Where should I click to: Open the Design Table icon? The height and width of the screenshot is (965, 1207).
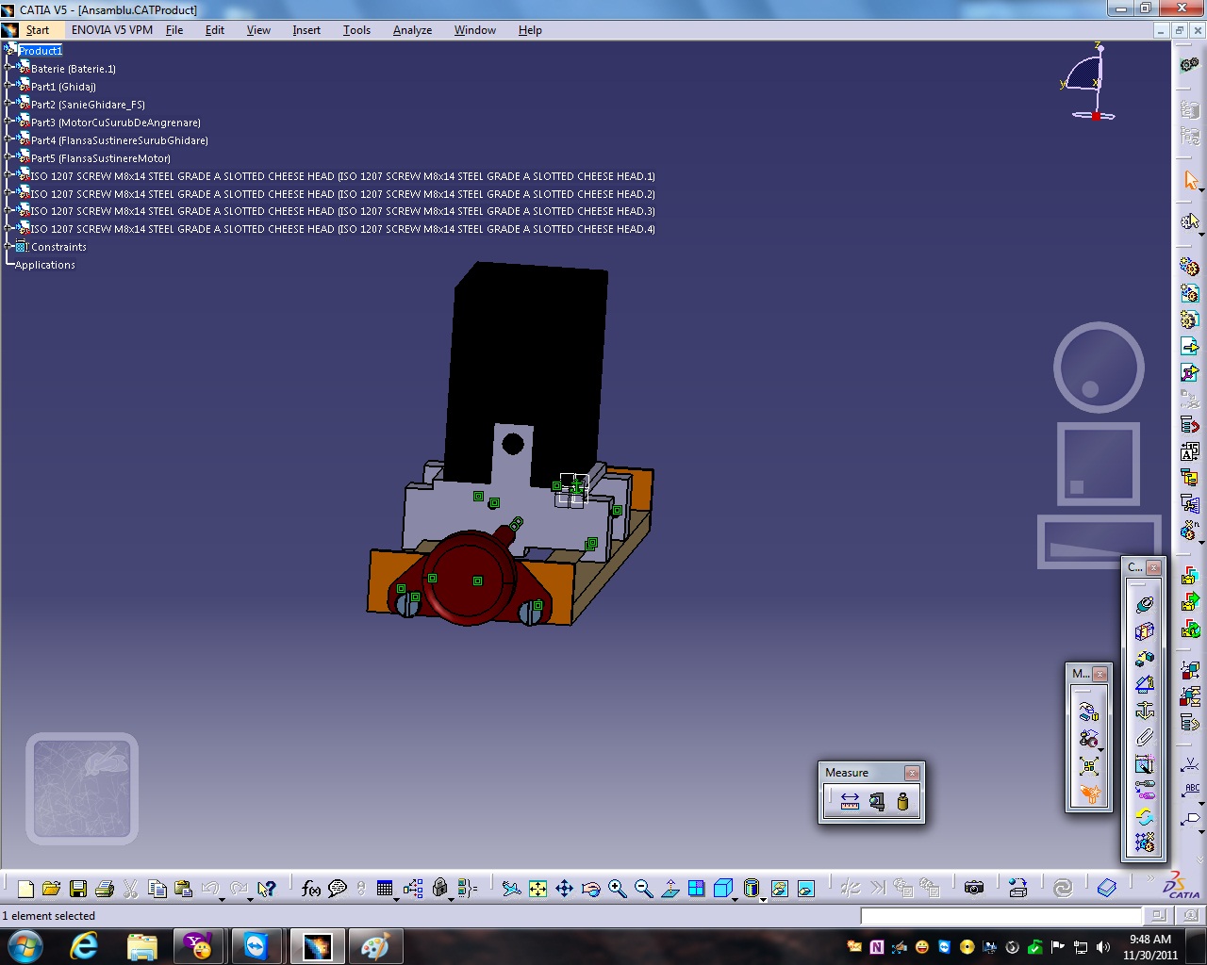384,888
